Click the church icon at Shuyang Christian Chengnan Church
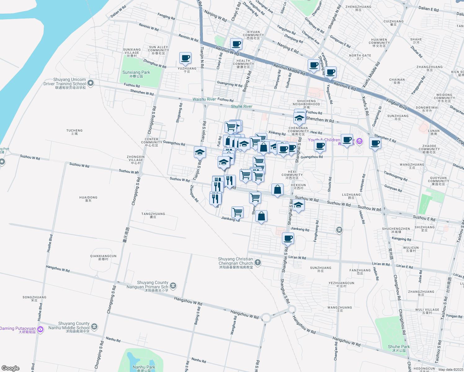The image size is (464, 372). point(258,262)
